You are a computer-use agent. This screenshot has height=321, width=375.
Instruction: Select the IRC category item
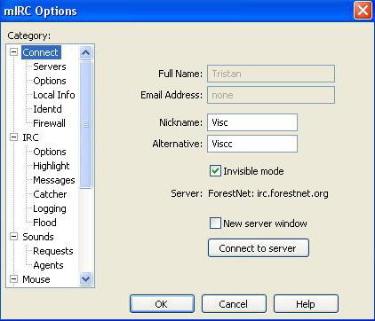[30, 137]
